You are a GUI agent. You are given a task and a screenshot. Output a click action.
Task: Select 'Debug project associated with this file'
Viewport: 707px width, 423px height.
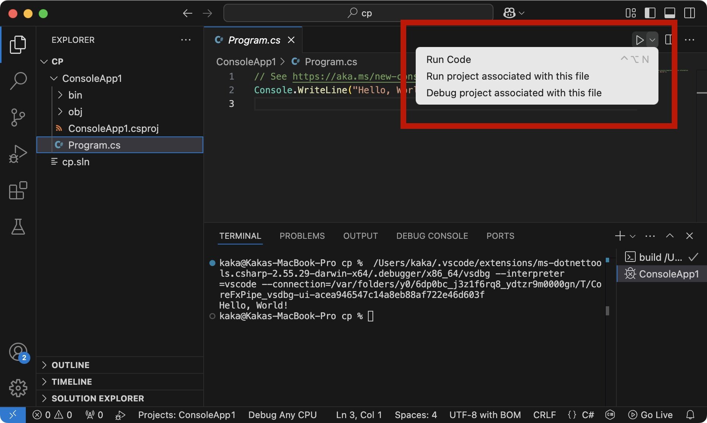coord(514,93)
